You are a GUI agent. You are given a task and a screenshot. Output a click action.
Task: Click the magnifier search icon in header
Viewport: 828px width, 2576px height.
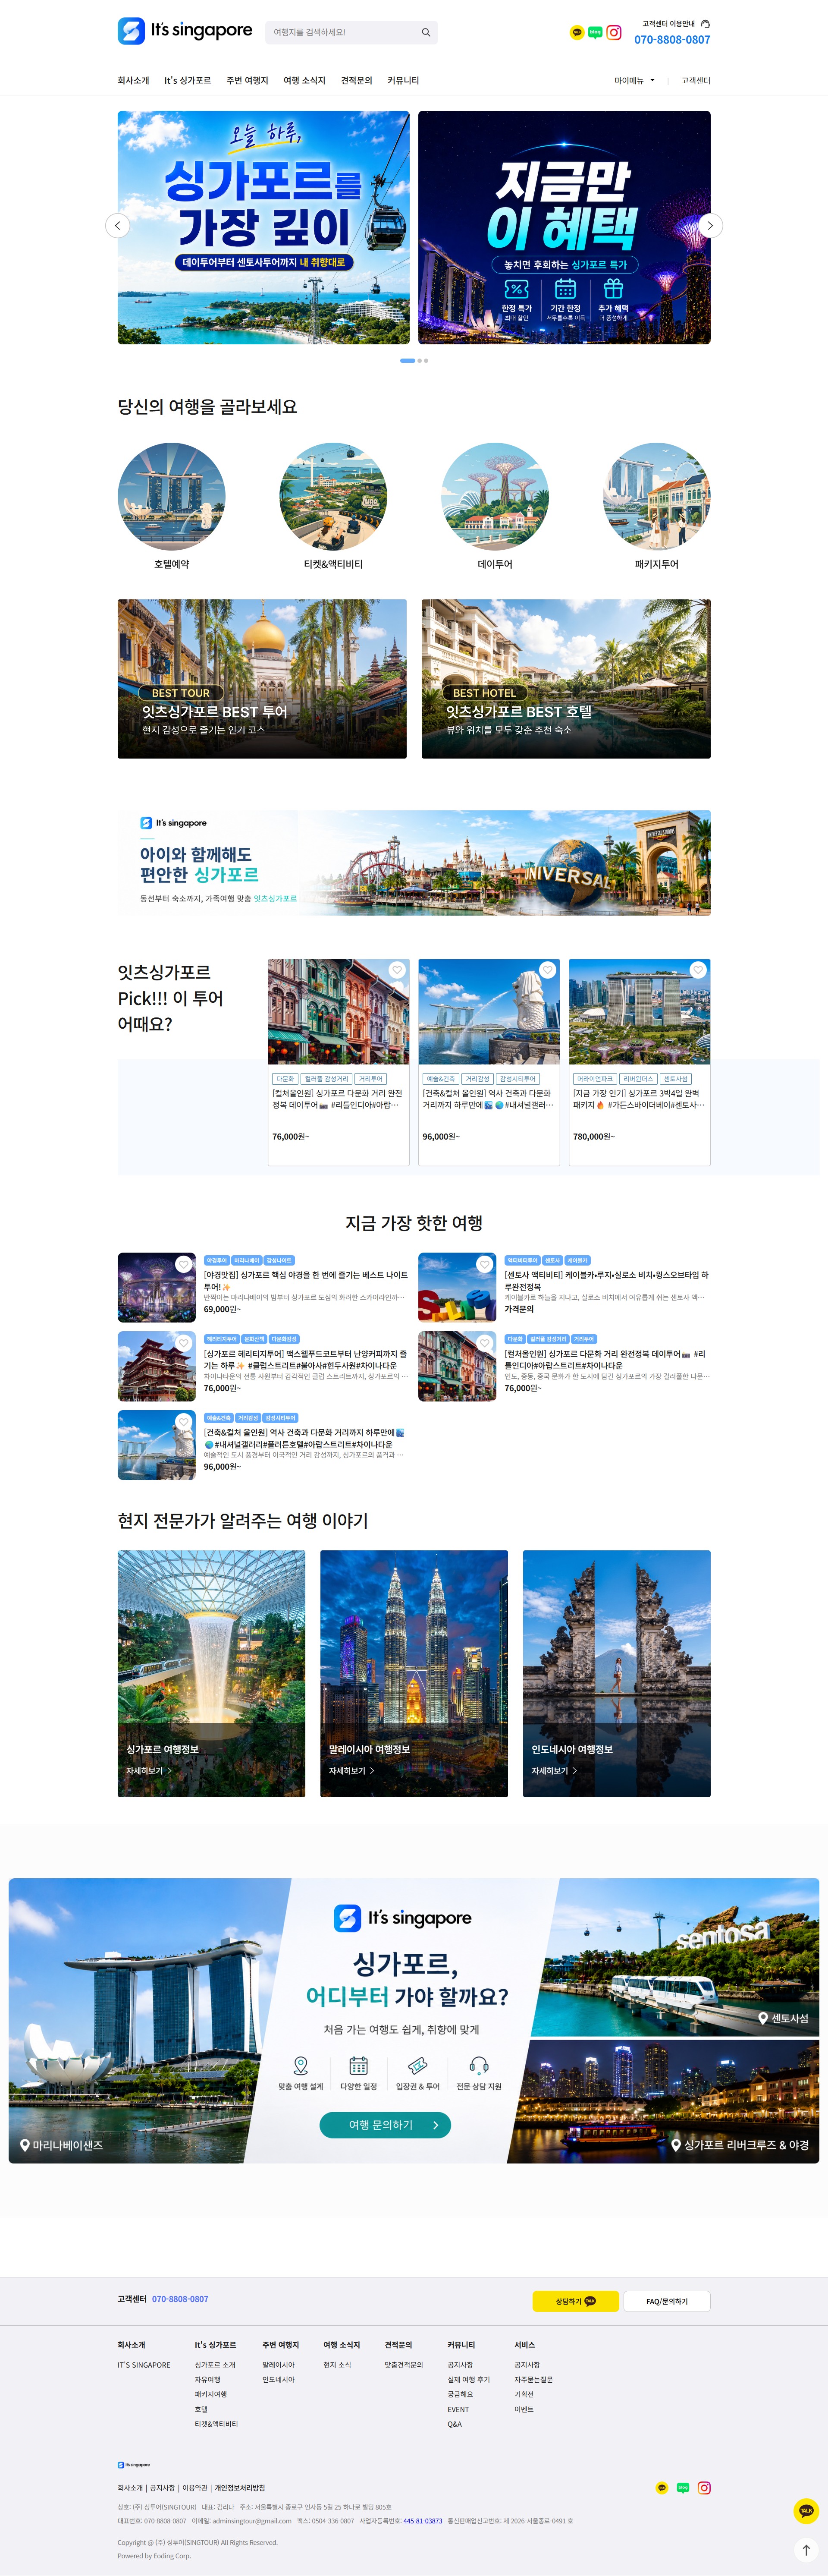426,33
